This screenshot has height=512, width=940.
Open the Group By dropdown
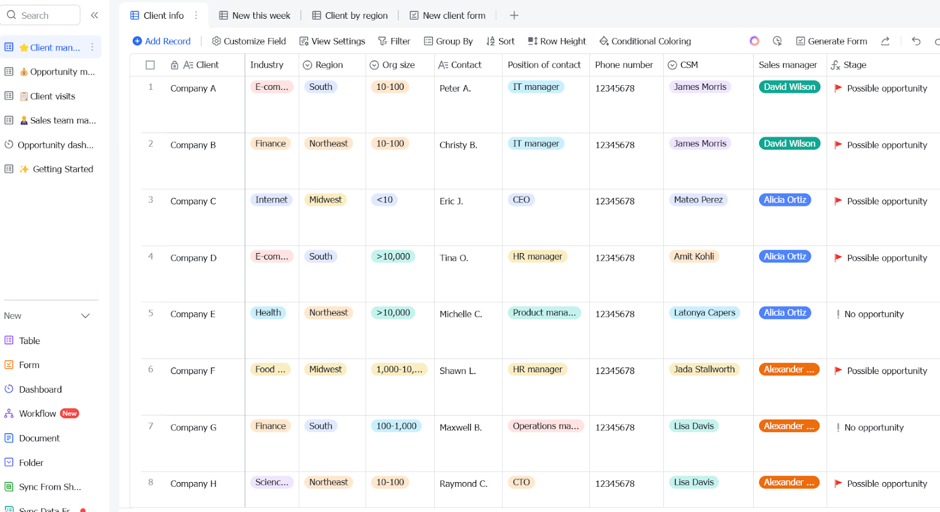[x=448, y=41]
